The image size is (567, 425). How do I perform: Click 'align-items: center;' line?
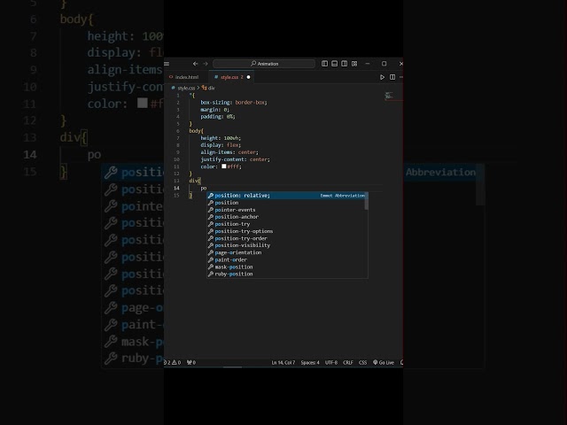pyautogui.click(x=229, y=152)
